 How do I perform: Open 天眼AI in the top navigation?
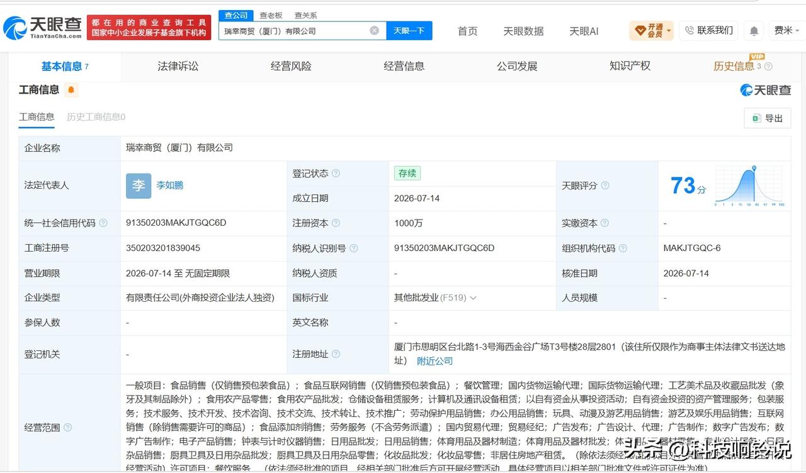pyautogui.click(x=584, y=31)
